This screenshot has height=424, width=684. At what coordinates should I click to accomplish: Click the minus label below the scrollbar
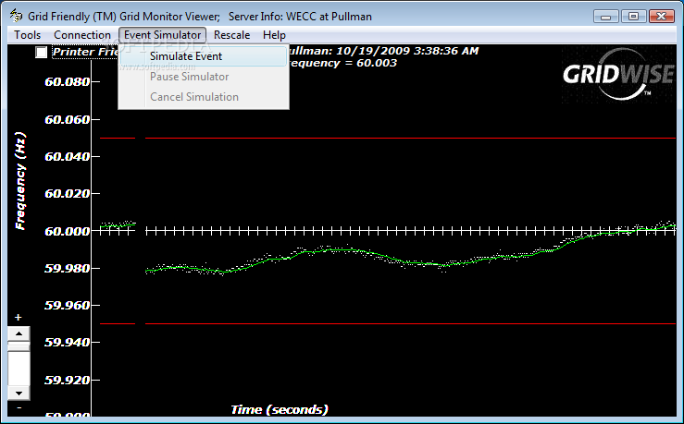pyautogui.click(x=19, y=408)
